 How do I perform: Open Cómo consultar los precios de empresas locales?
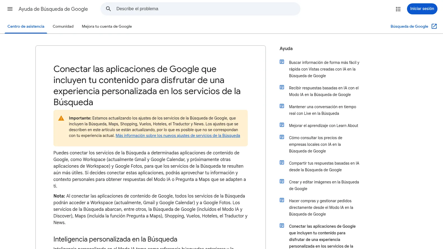316,144
